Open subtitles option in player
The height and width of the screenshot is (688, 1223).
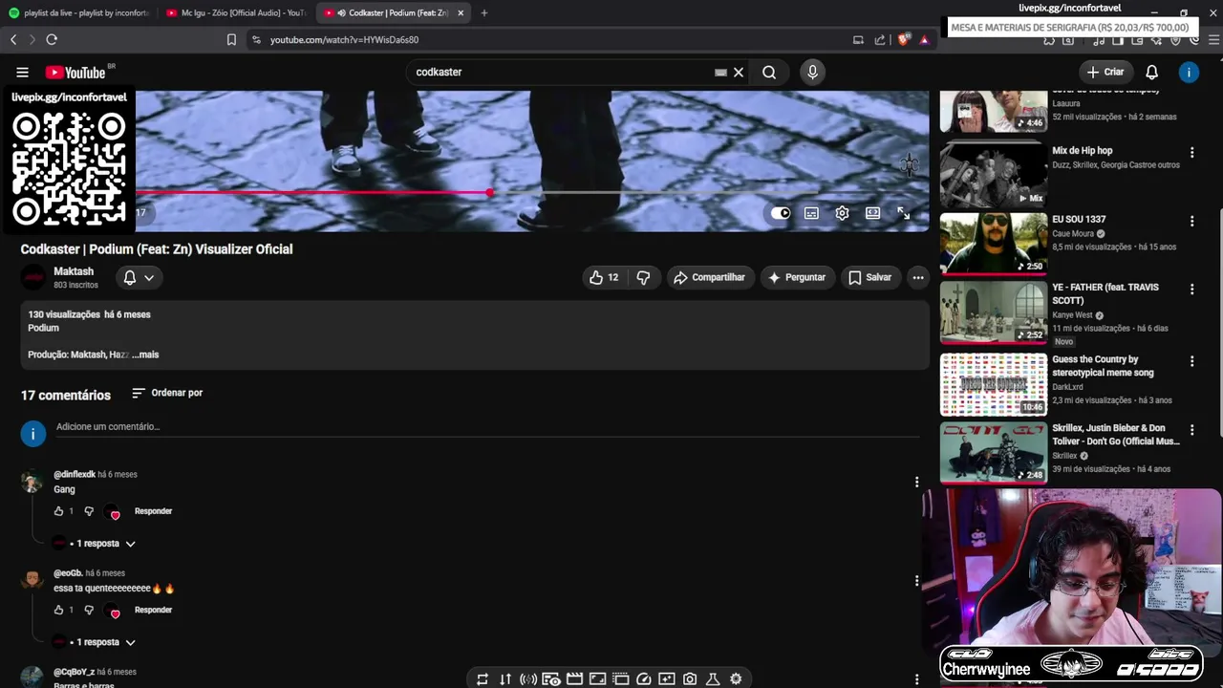point(811,213)
